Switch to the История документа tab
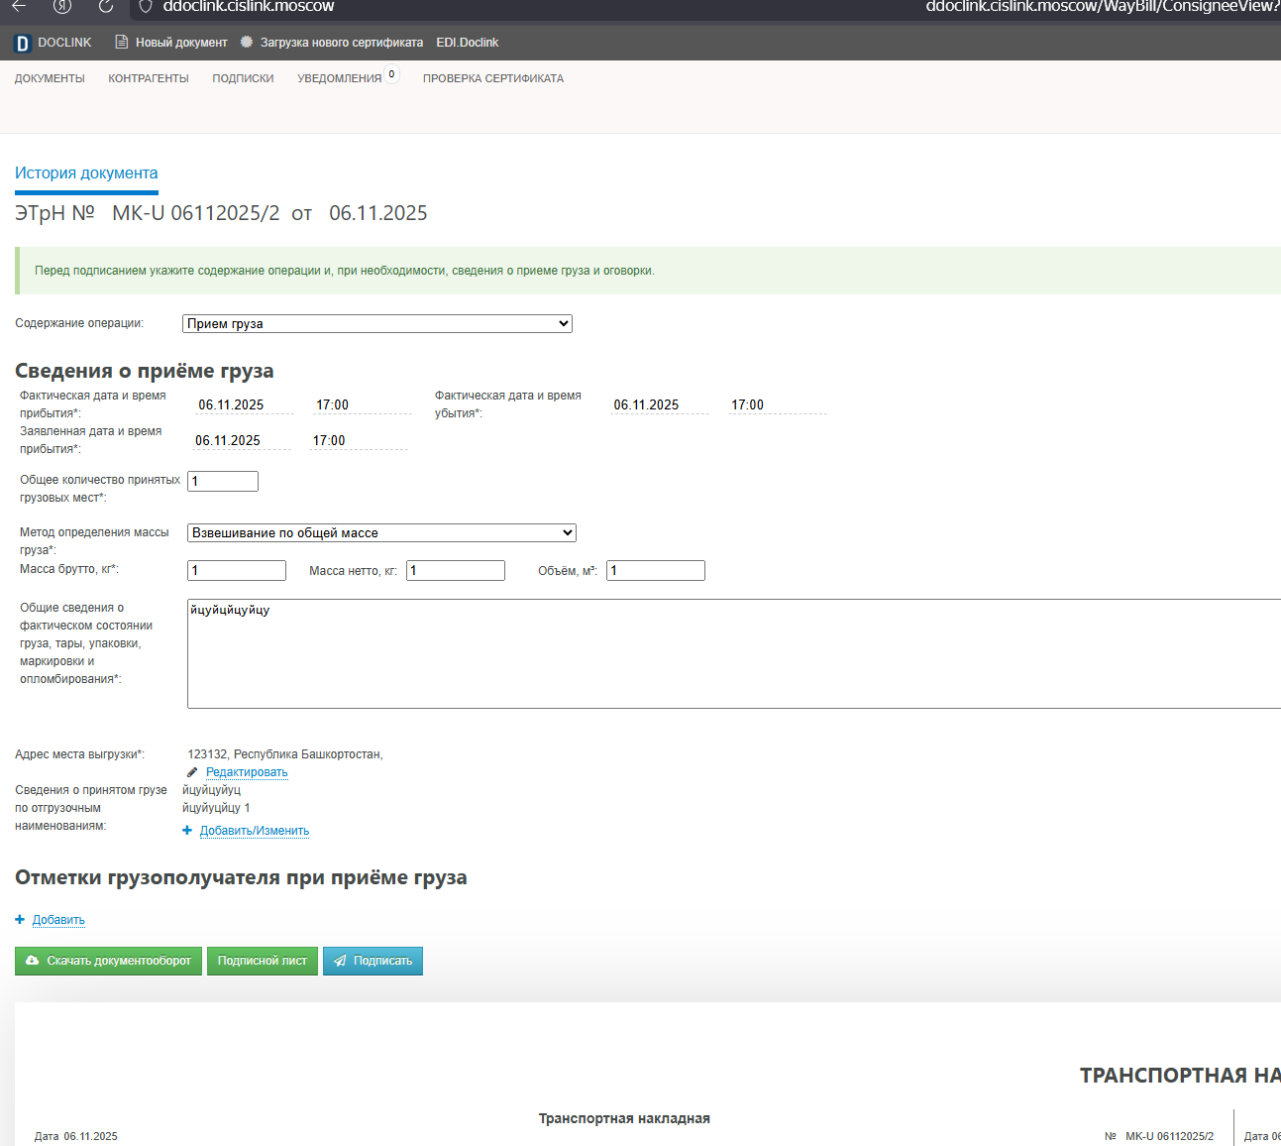This screenshot has height=1146, width=1281. click(x=86, y=173)
